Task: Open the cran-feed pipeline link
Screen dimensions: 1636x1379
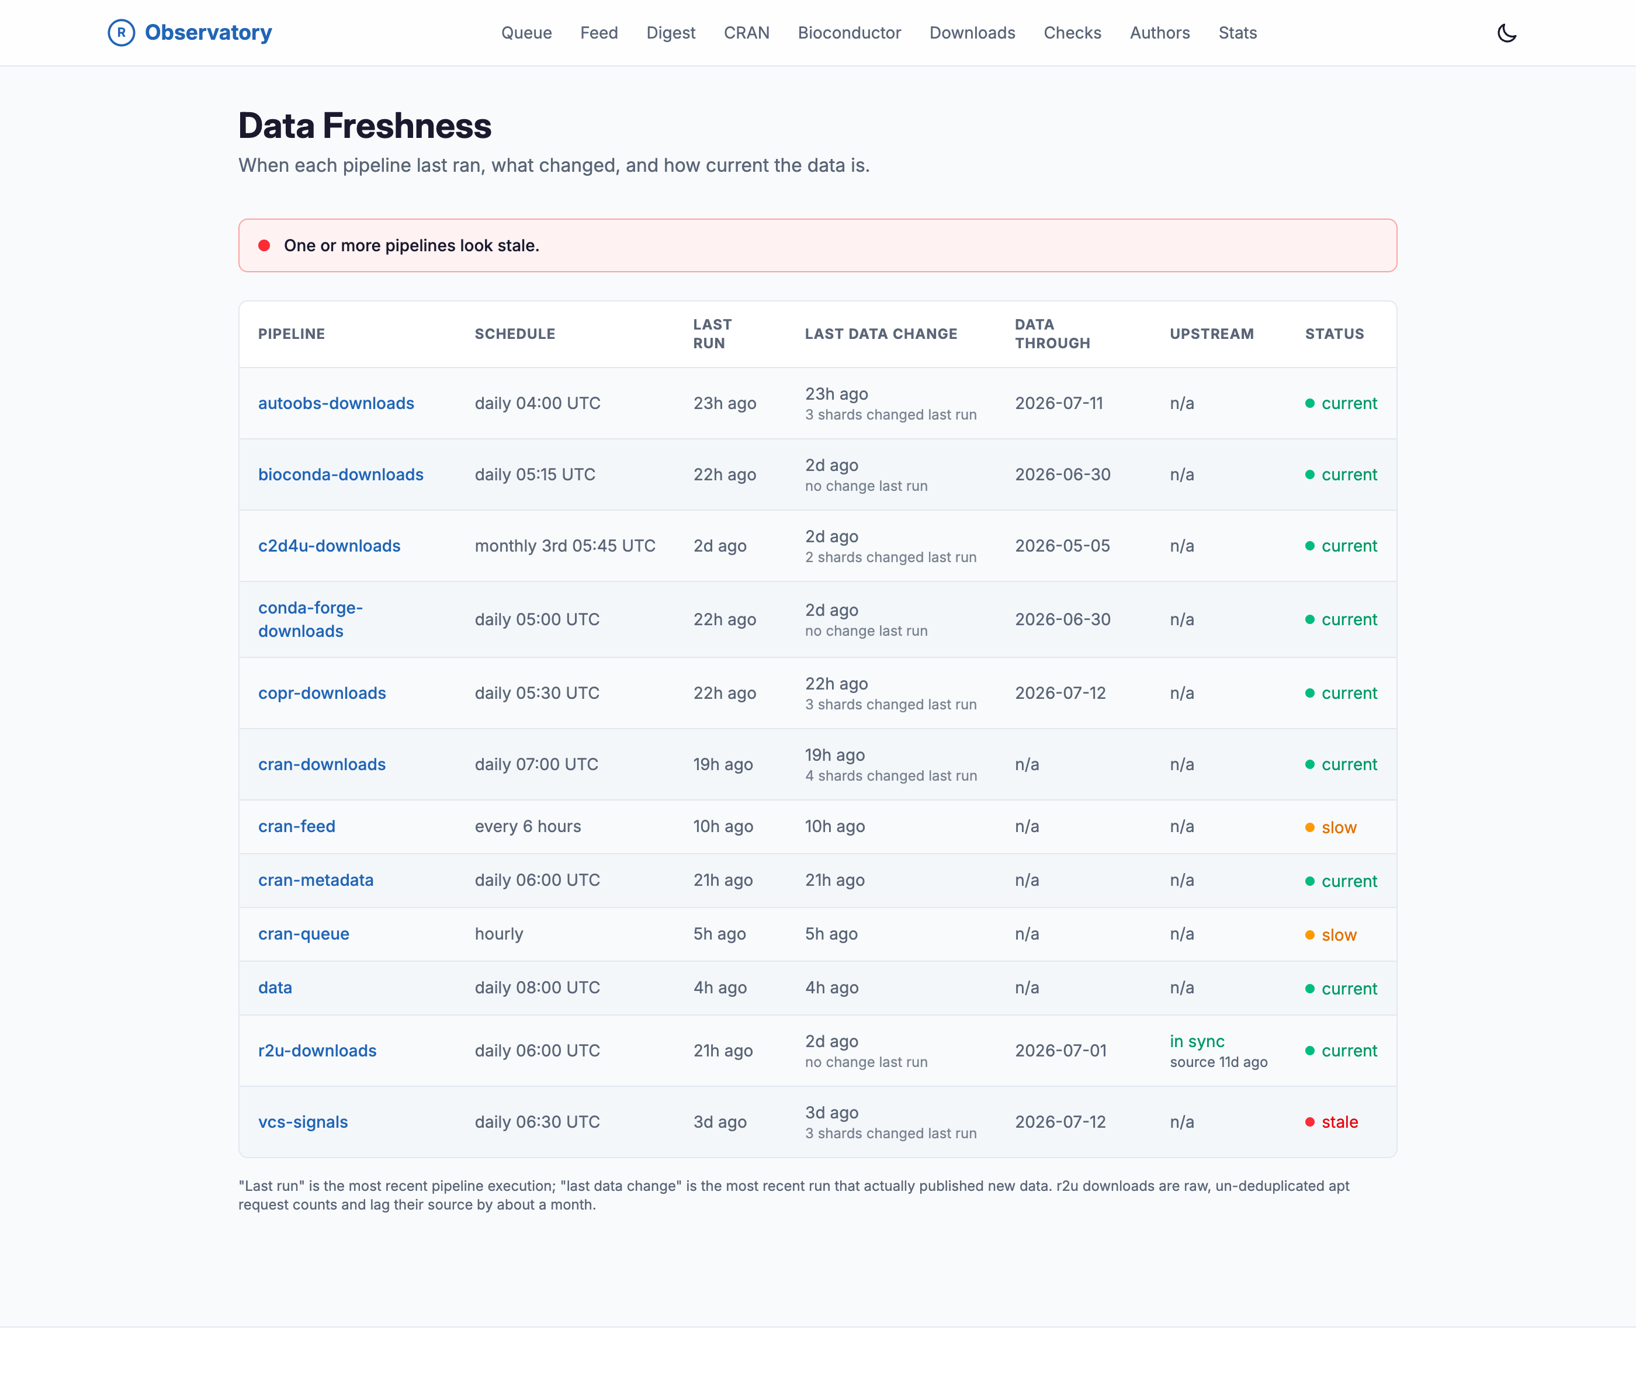Action: tap(297, 826)
